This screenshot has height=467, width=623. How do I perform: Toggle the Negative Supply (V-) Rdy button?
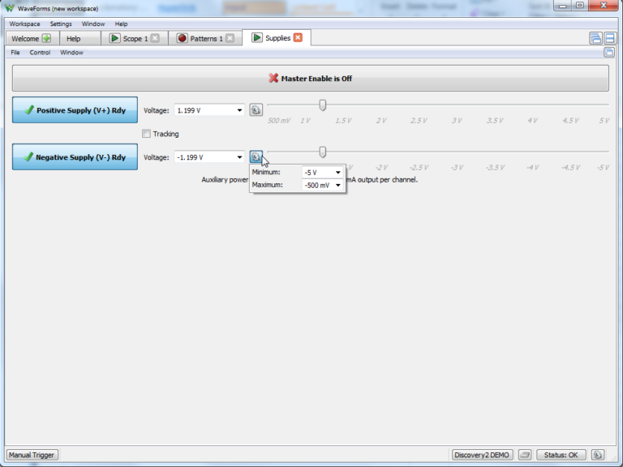(75, 156)
